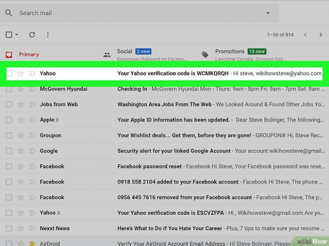
Task: Switch to the Primary tab
Action: [x=29, y=55]
